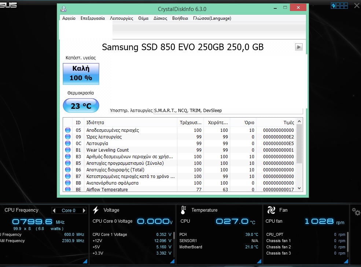Click the status circle for attribute B3
This screenshot has height=267, width=361.
68,156
